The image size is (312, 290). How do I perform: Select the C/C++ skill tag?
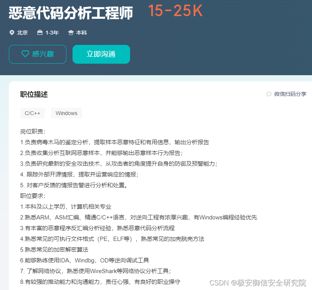click(33, 113)
